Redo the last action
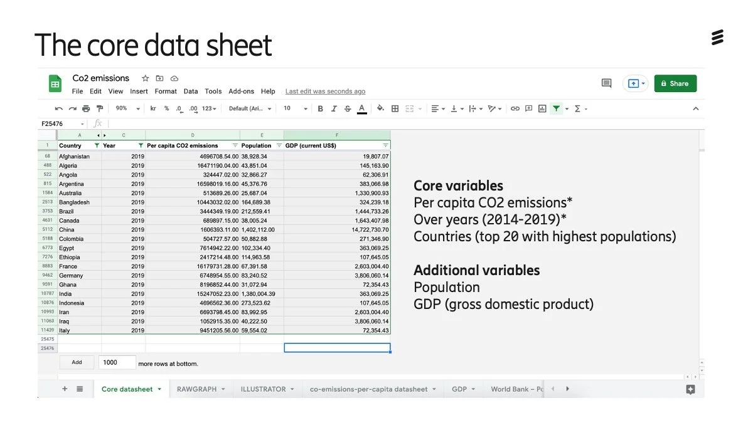The image size is (753, 423). click(x=72, y=108)
